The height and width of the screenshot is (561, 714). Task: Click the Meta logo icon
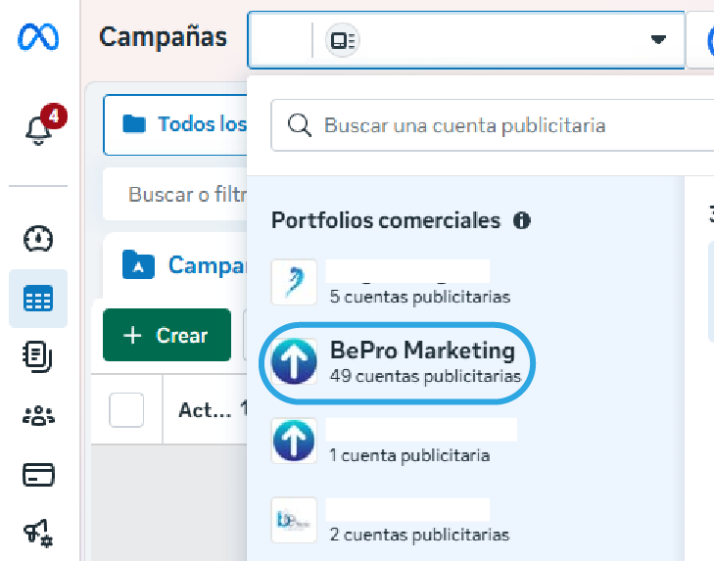tap(38, 38)
